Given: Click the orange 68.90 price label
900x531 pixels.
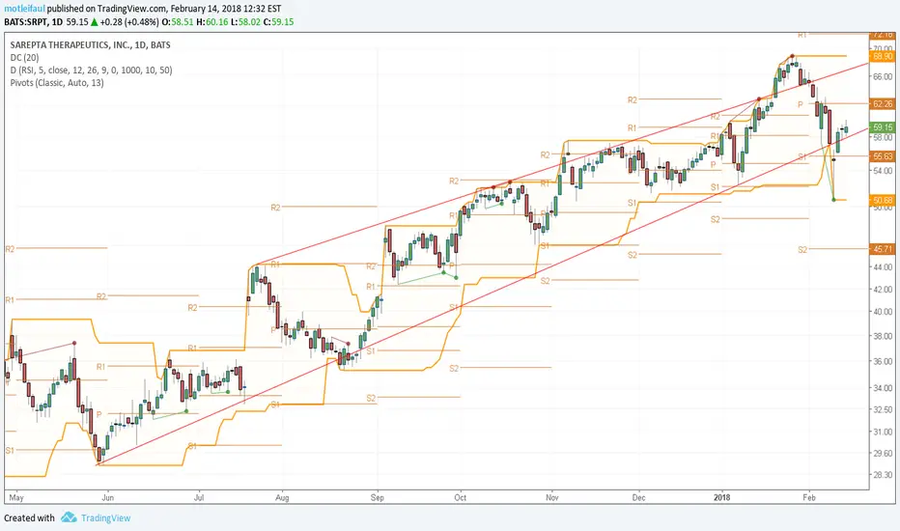Looking at the screenshot, I should [x=883, y=56].
